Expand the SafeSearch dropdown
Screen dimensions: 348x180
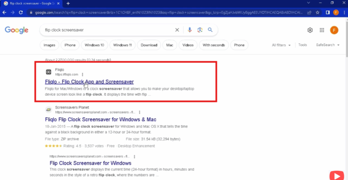[x=328, y=45]
